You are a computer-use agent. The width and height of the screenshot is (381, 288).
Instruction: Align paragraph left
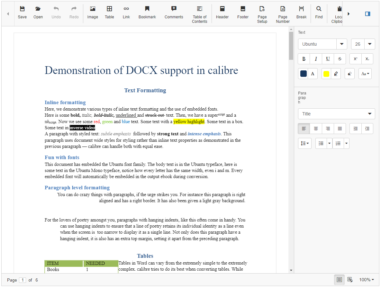[304, 129]
